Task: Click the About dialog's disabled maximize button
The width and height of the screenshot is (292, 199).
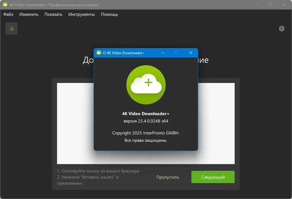Action: [177, 53]
